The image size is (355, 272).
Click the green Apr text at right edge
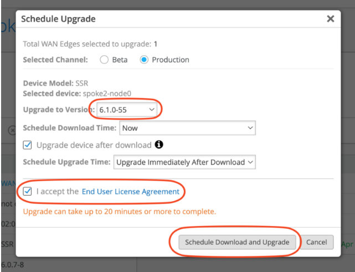(x=347, y=244)
